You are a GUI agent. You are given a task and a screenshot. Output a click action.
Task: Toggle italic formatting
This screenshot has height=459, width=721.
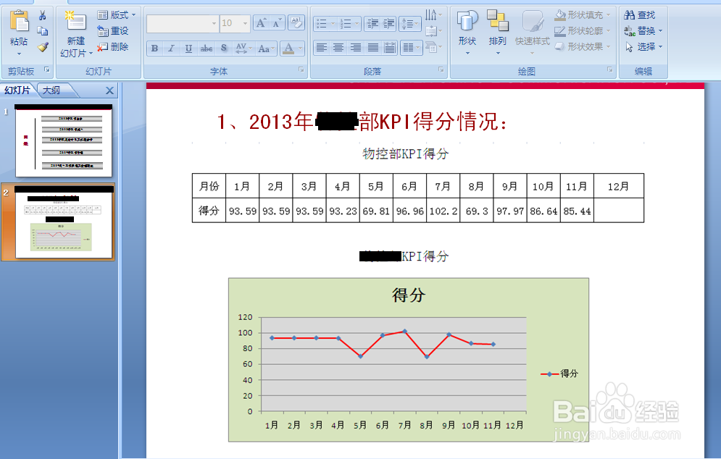tap(171, 49)
